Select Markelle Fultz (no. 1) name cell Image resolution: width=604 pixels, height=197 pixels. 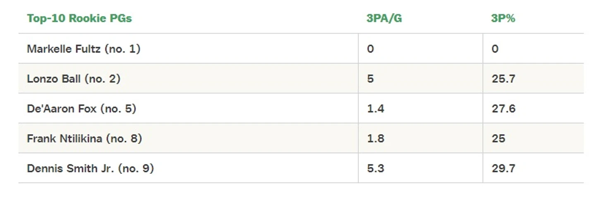point(188,49)
